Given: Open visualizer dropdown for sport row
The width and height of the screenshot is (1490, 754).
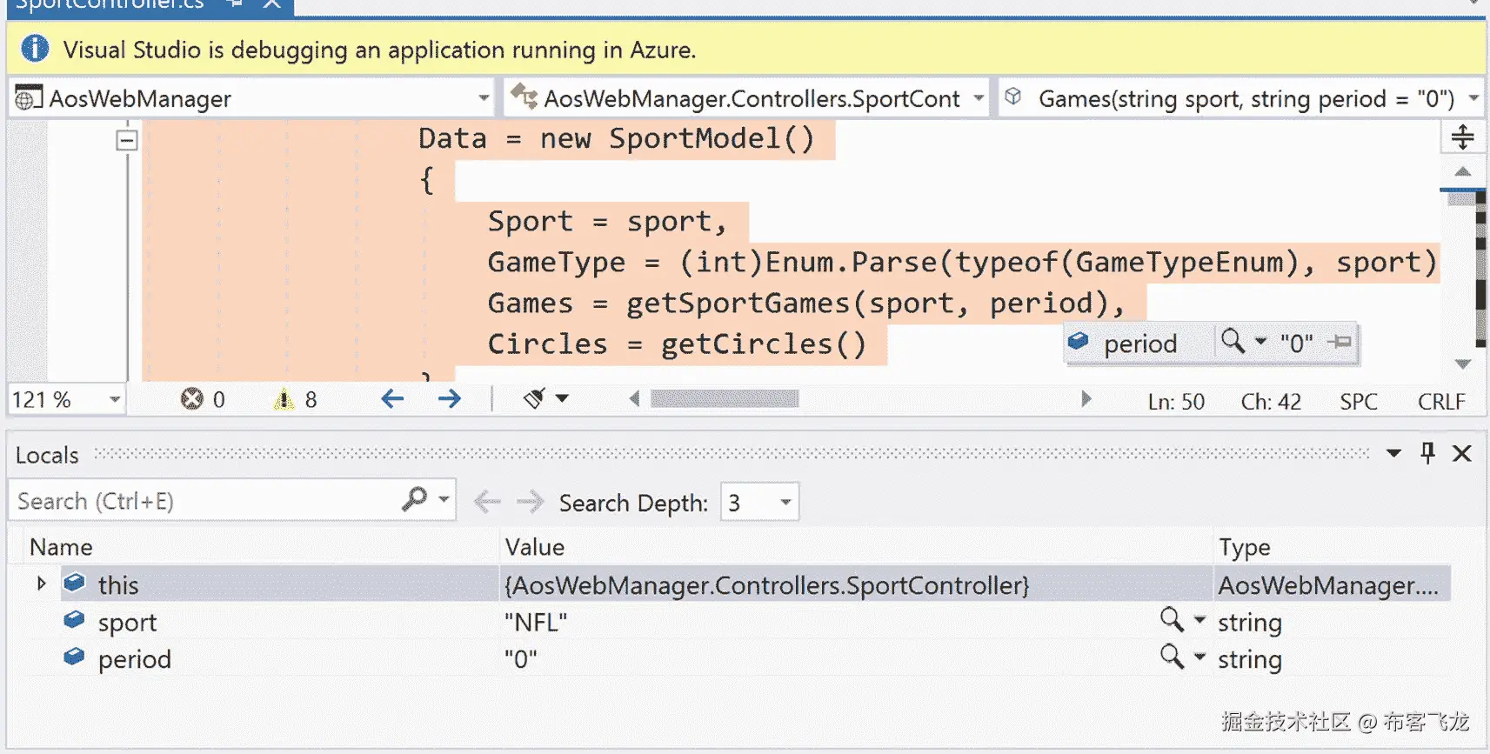Looking at the screenshot, I should tap(1199, 620).
